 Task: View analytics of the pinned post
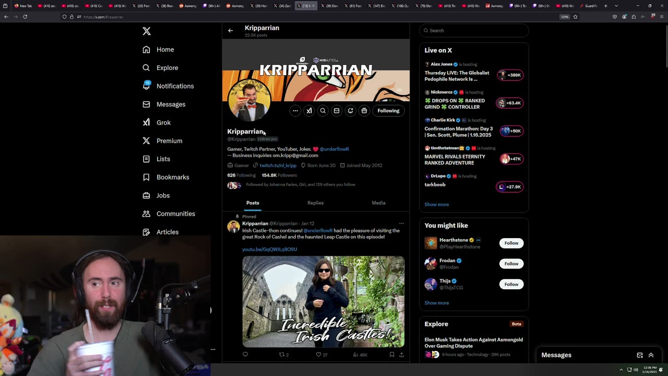click(x=360, y=355)
